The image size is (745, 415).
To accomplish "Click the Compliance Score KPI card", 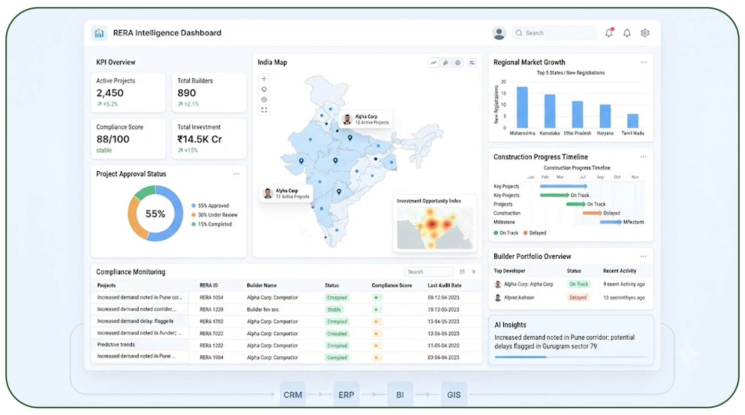I will pyautogui.click(x=128, y=139).
